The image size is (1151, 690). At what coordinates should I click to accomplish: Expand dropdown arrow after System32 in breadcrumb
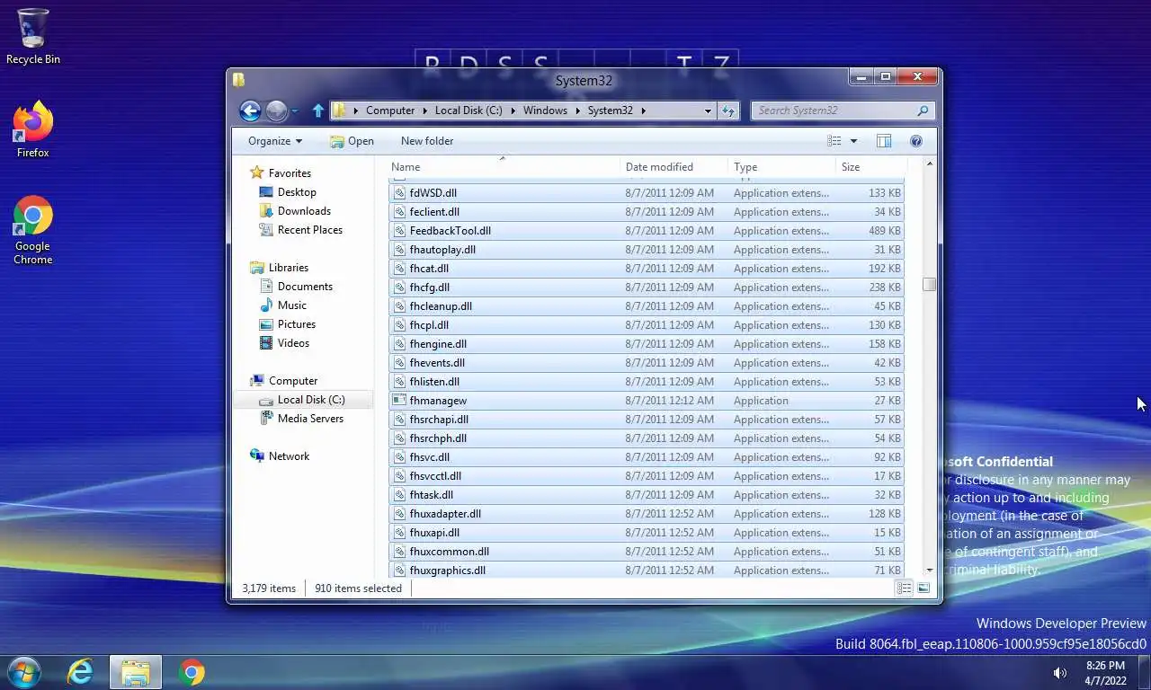pyautogui.click(x=644, y=111)
